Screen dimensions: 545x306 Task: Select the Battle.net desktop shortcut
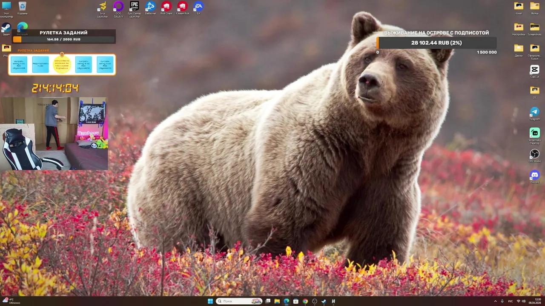click(x=150, y=8)
